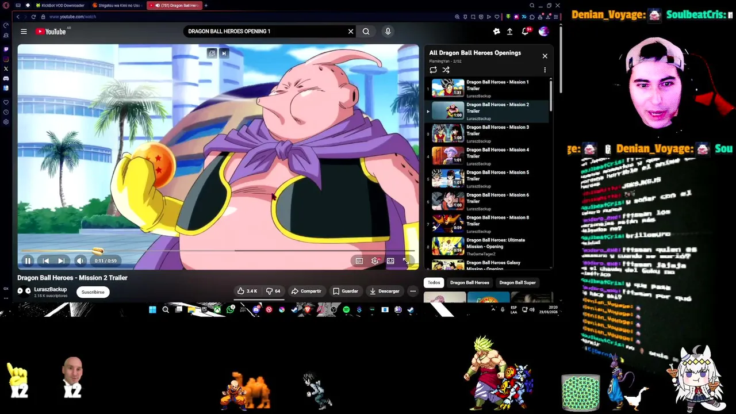Select the Dragon Ball Heroes filter chip
736x414 pixels.
pyautogui.click(x=470, y=283)
